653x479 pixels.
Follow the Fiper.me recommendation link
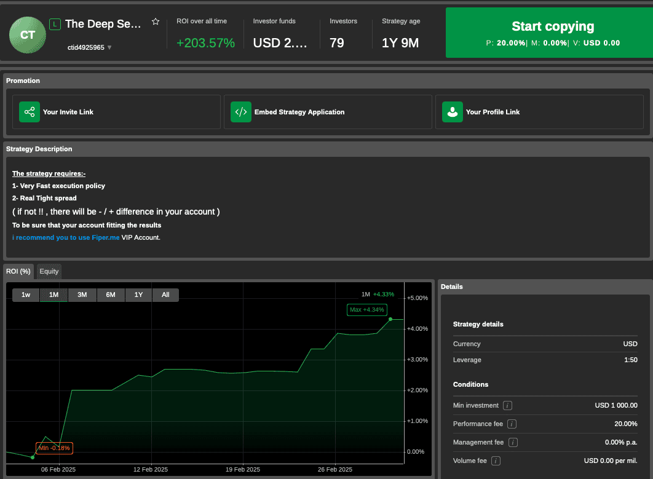(x=66, y=237)
